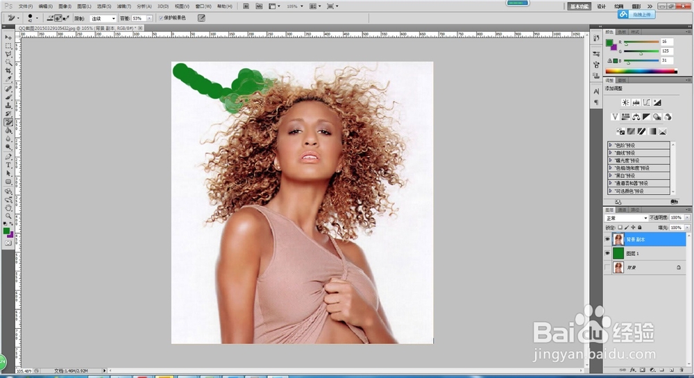Select the Move tool in the toolbox
Image resolution: width=694 pixels, height=378 pixels.
point(8,37)
